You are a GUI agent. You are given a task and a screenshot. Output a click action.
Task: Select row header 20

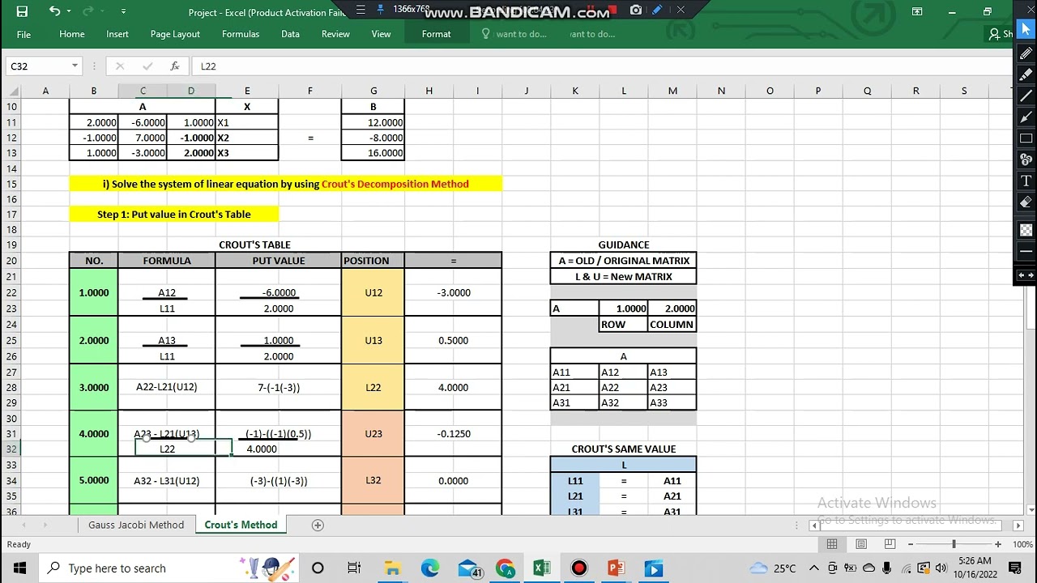11,261
